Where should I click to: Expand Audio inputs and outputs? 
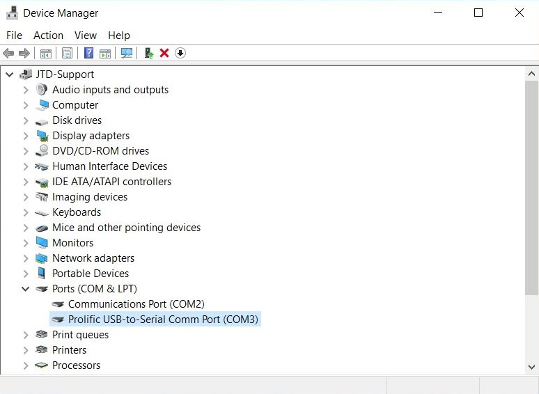26,90
